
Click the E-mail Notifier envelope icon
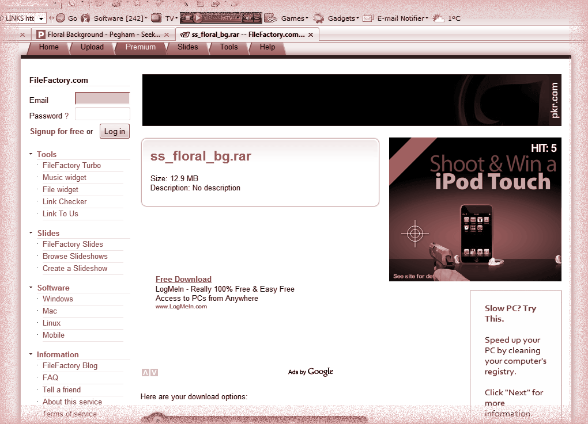pos(368,18)
